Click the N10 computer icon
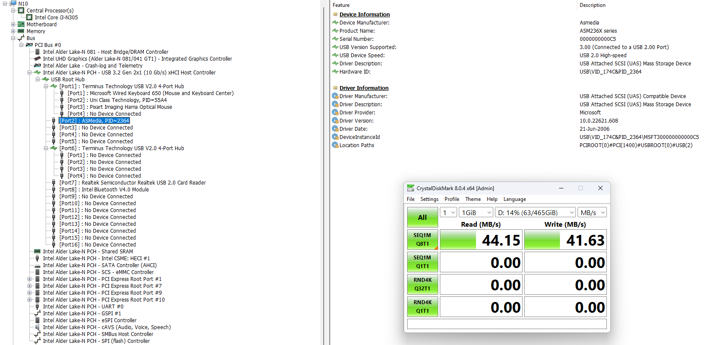Image resolution: width=705 pixels, height=345 pixels. 13,3
